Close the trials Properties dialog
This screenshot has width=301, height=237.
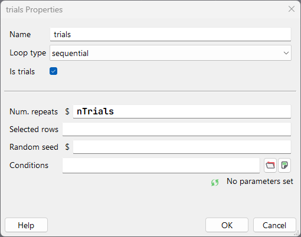tap(292, 9)
